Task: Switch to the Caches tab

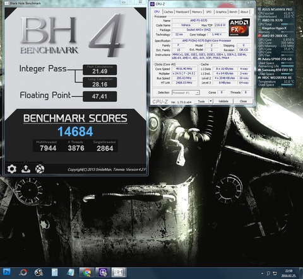Action: (168, 12)
